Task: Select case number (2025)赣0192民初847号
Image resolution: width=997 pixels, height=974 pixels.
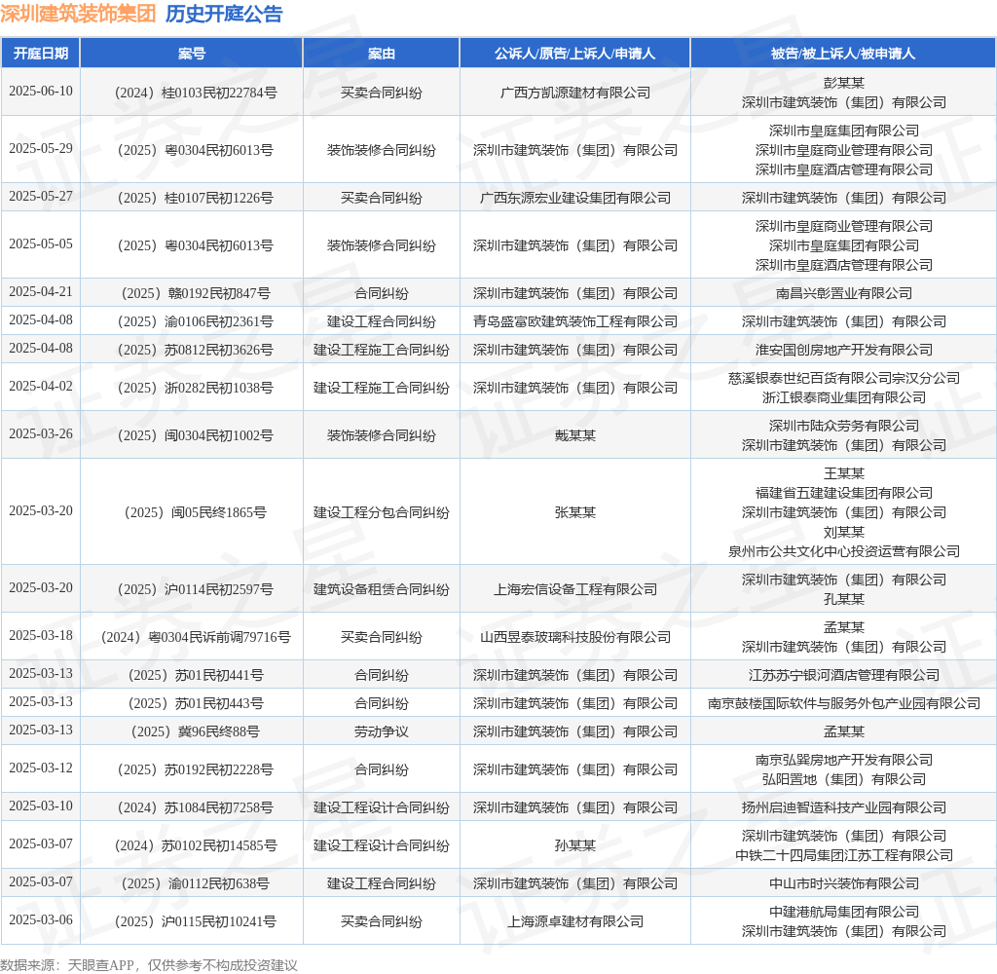Action: click(x=196, y=293)
